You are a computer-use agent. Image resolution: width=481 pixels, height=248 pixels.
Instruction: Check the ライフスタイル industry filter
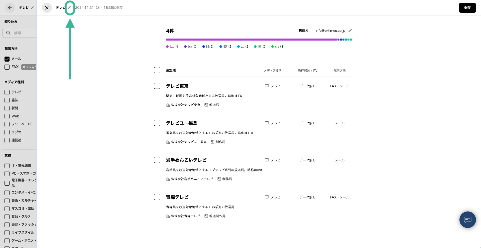[x=7, y=233]
